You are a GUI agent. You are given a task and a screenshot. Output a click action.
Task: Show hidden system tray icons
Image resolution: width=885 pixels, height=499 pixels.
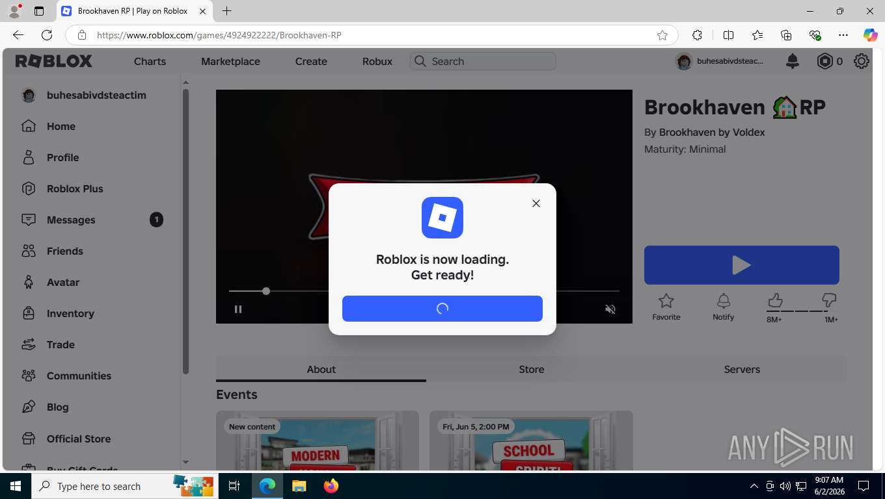tap(754, 486)
